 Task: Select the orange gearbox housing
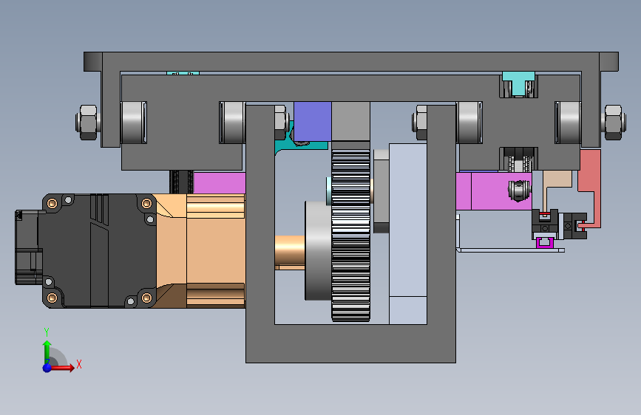200,251
